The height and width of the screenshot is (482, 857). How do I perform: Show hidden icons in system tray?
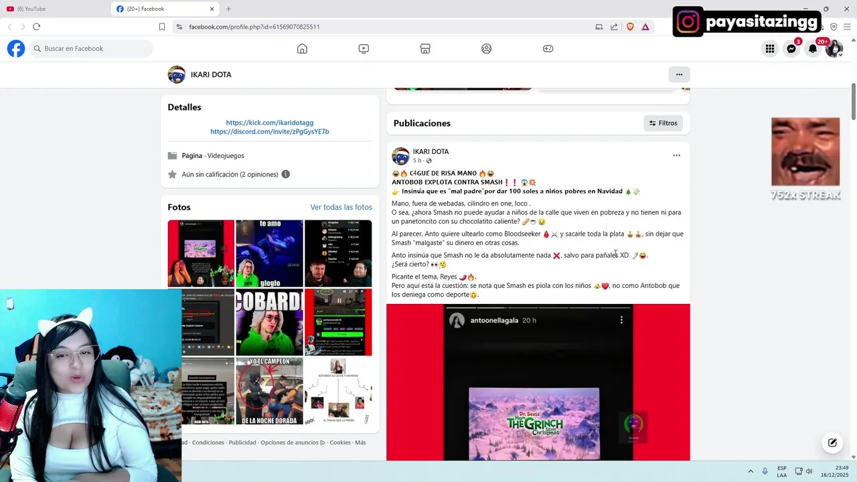pyautogui.click(x=751, y=471)
